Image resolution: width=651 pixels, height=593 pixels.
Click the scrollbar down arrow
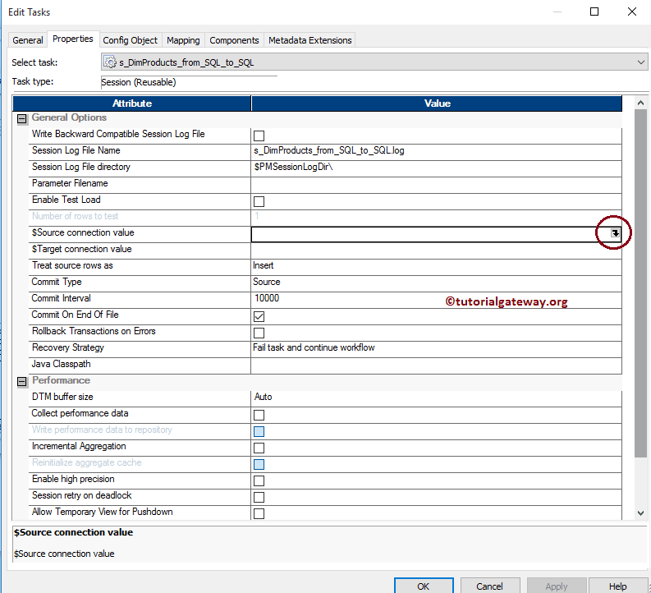640,513
